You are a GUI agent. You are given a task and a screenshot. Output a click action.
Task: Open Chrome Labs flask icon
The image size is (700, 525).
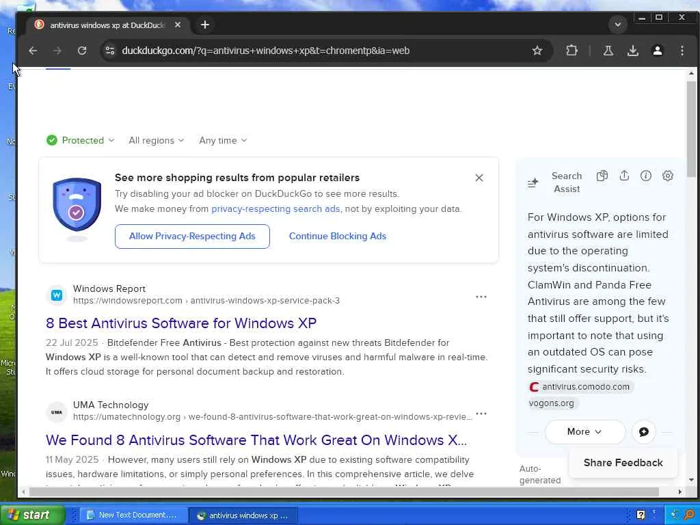608,51
